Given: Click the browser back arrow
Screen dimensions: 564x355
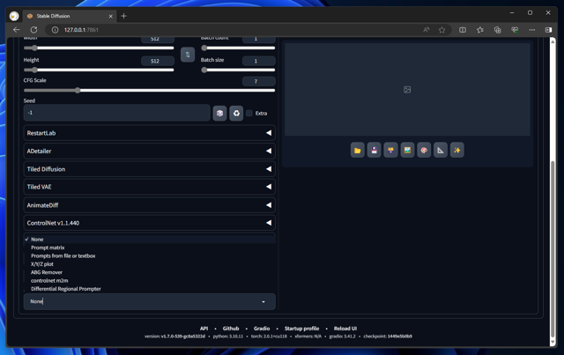Looking at the screenshot, I should (16, 30).
